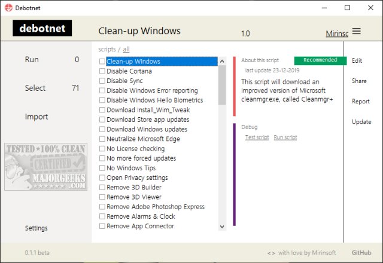Click scroll up arrow of scripts list
383x263 pixels.
tap(222, 61)
